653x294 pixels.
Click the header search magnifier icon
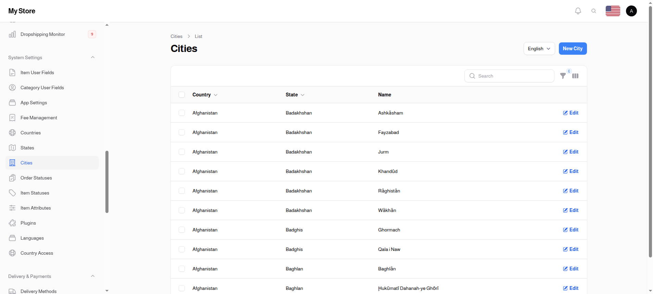(594, 11)
